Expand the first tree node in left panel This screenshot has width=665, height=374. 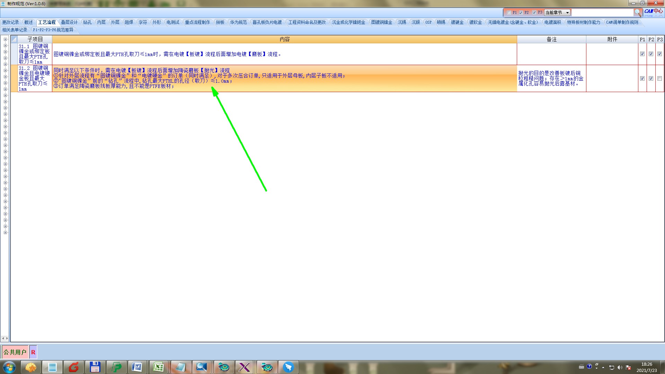pyautogui.click(x=6, y=39)
